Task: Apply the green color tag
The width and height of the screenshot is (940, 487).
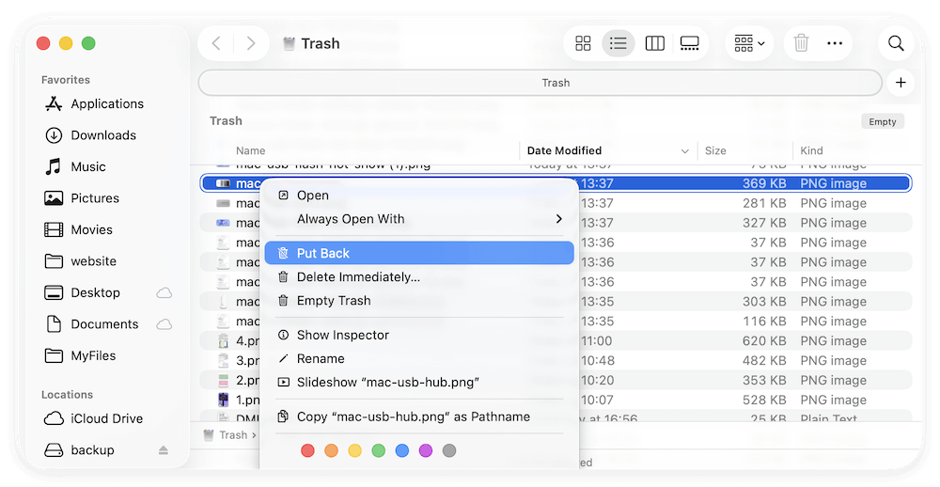Action: click(x=378, y=450)
